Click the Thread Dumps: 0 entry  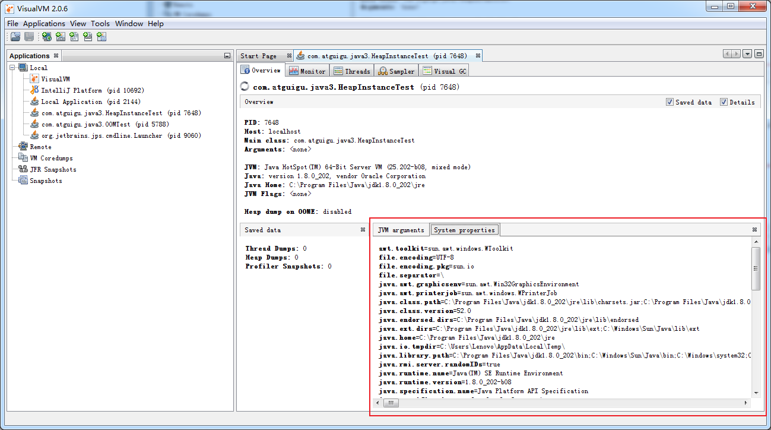point(276,248)
